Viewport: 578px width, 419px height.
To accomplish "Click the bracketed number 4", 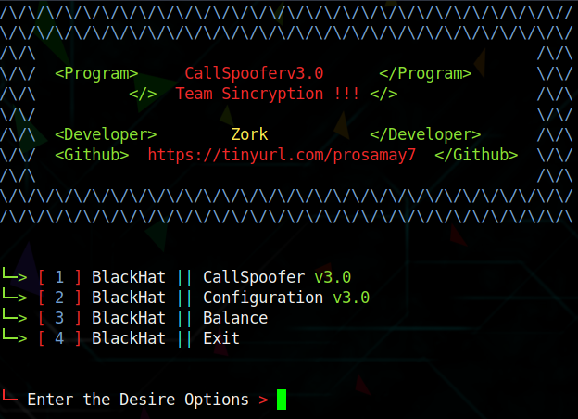I will point(59,338).
